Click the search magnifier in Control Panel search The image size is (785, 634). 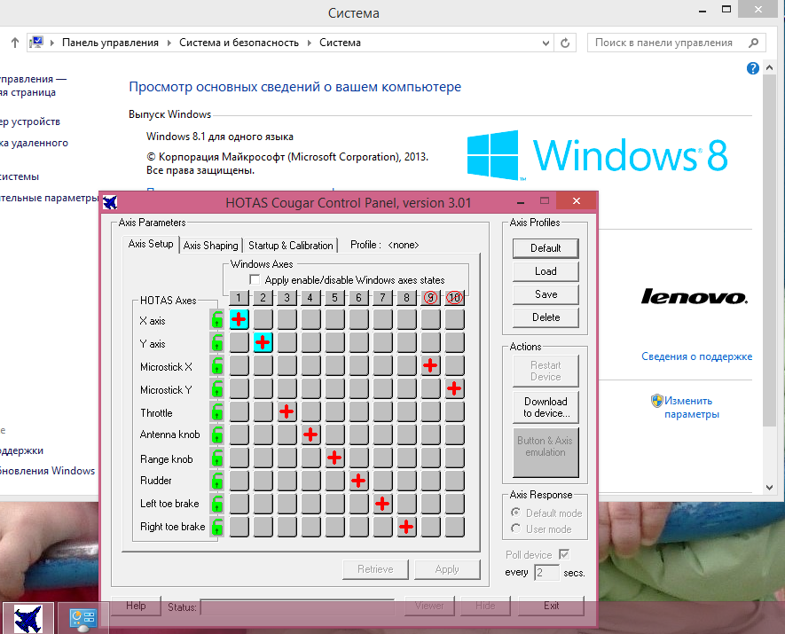pyautogui.click(x=753, y=43)
